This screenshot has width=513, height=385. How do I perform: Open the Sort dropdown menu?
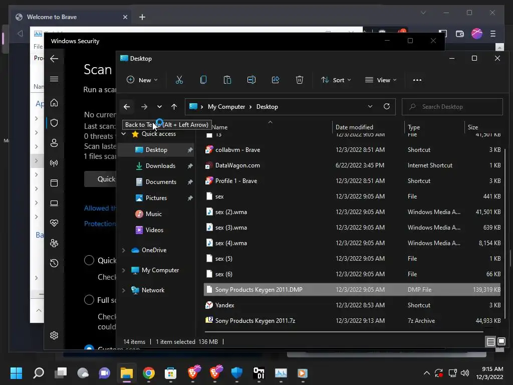[x=336, y=80]
